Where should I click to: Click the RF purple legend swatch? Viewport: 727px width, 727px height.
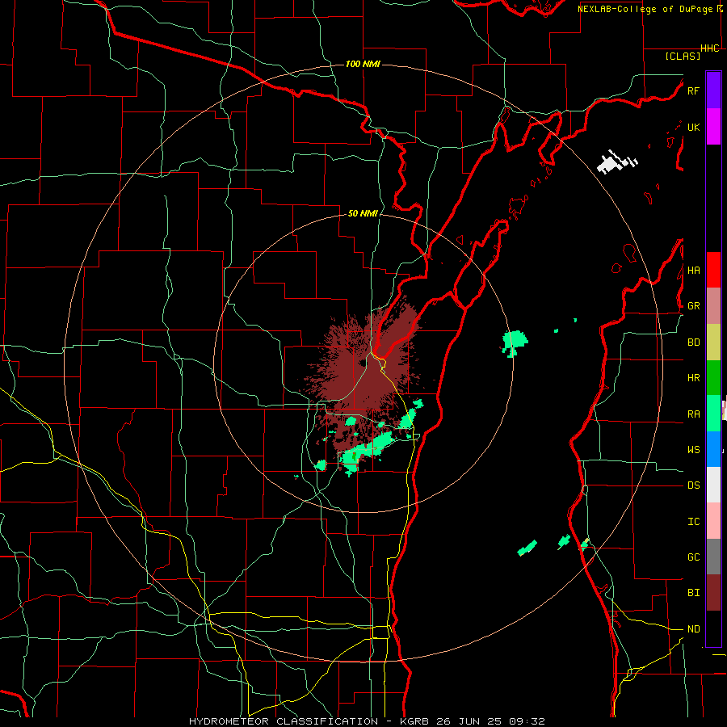713,90
